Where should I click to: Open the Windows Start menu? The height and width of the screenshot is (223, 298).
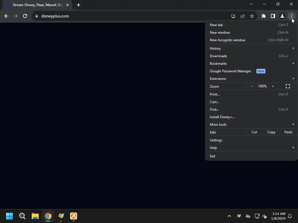10,216
